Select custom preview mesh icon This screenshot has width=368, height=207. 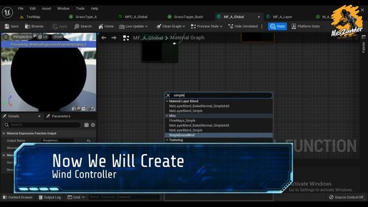coord(93,109)
